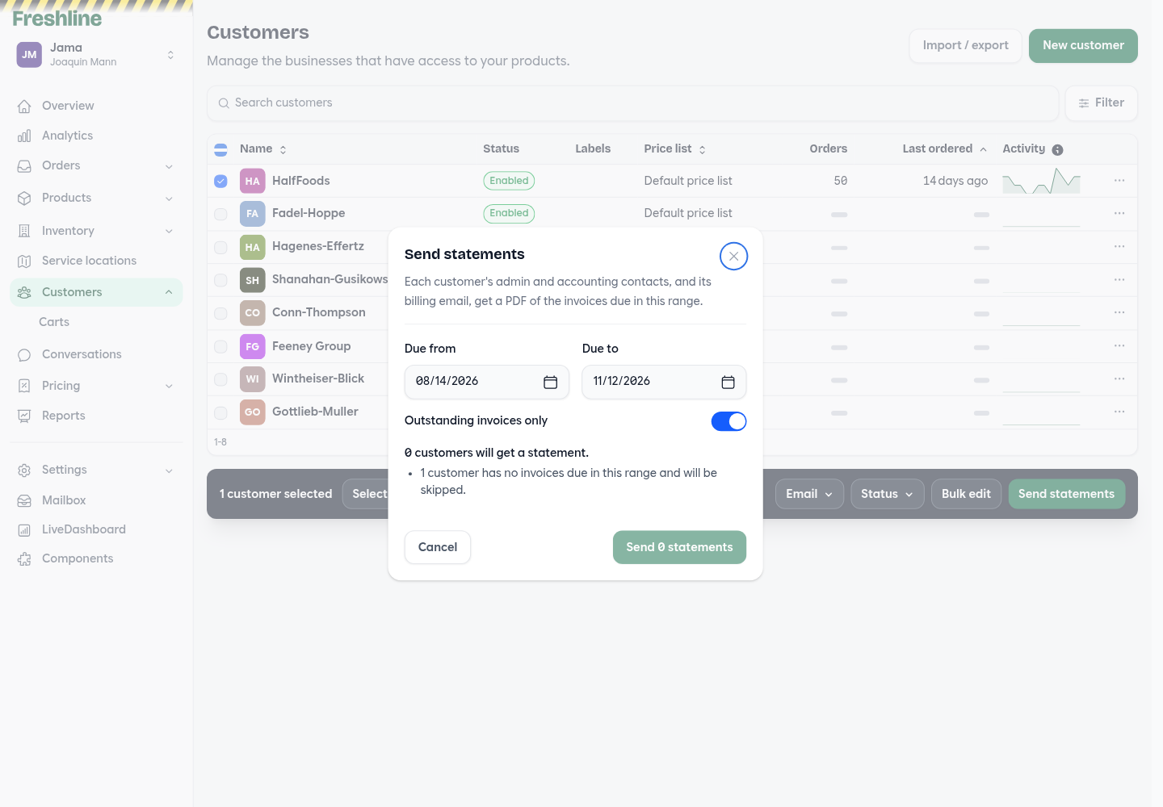This screenshot has width=1163, height=807.
Task: Expand the Settings submenu chevron
Action: click(169, 470)
